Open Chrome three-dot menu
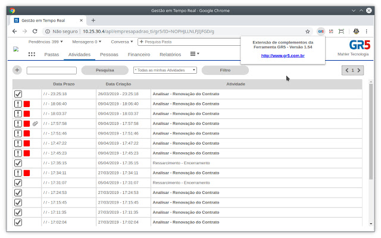Screen dimensions: 381x238 tap(367, 32)
